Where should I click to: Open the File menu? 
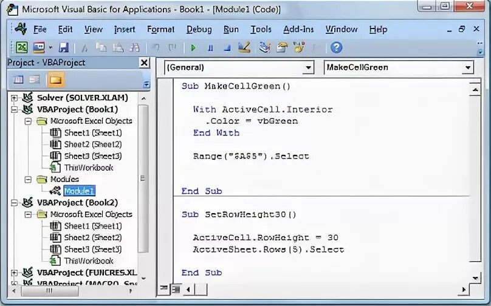(40, 29)
